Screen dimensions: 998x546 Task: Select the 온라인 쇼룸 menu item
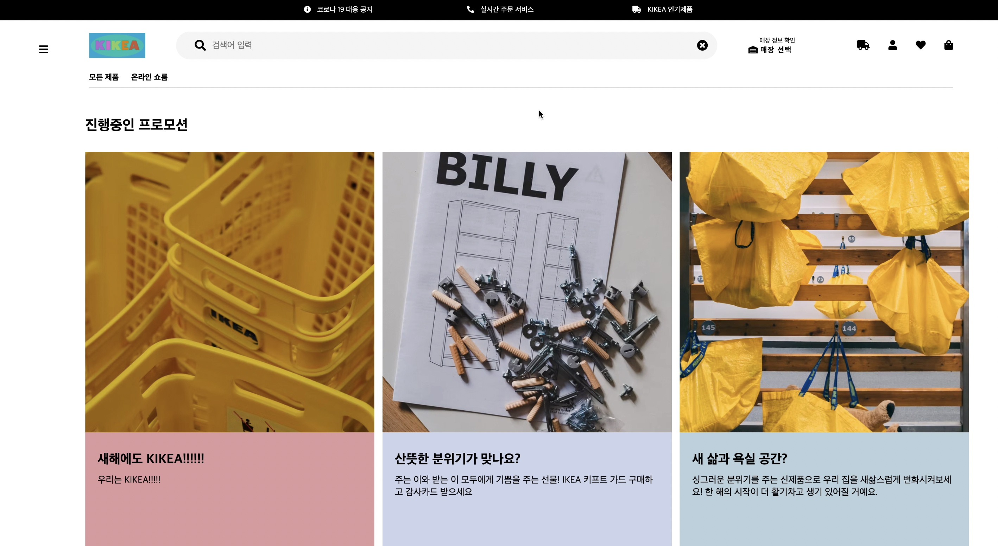149,77
